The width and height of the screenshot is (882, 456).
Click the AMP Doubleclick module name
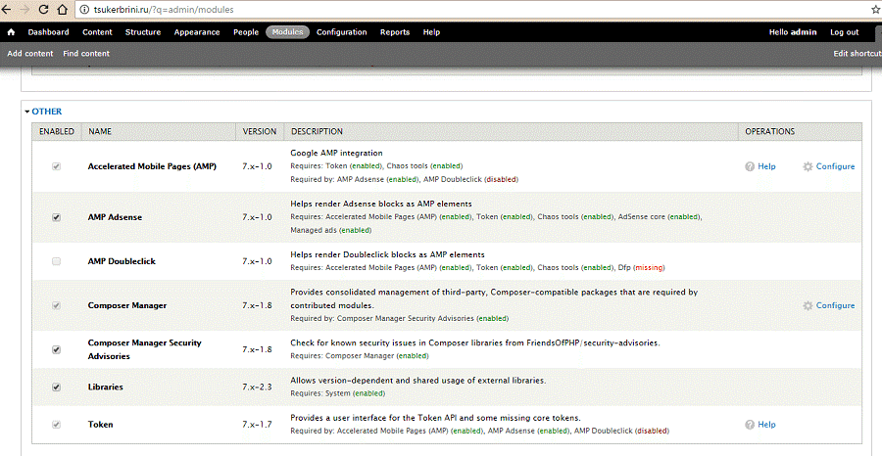pyautogui.click(x=122, y=261)
